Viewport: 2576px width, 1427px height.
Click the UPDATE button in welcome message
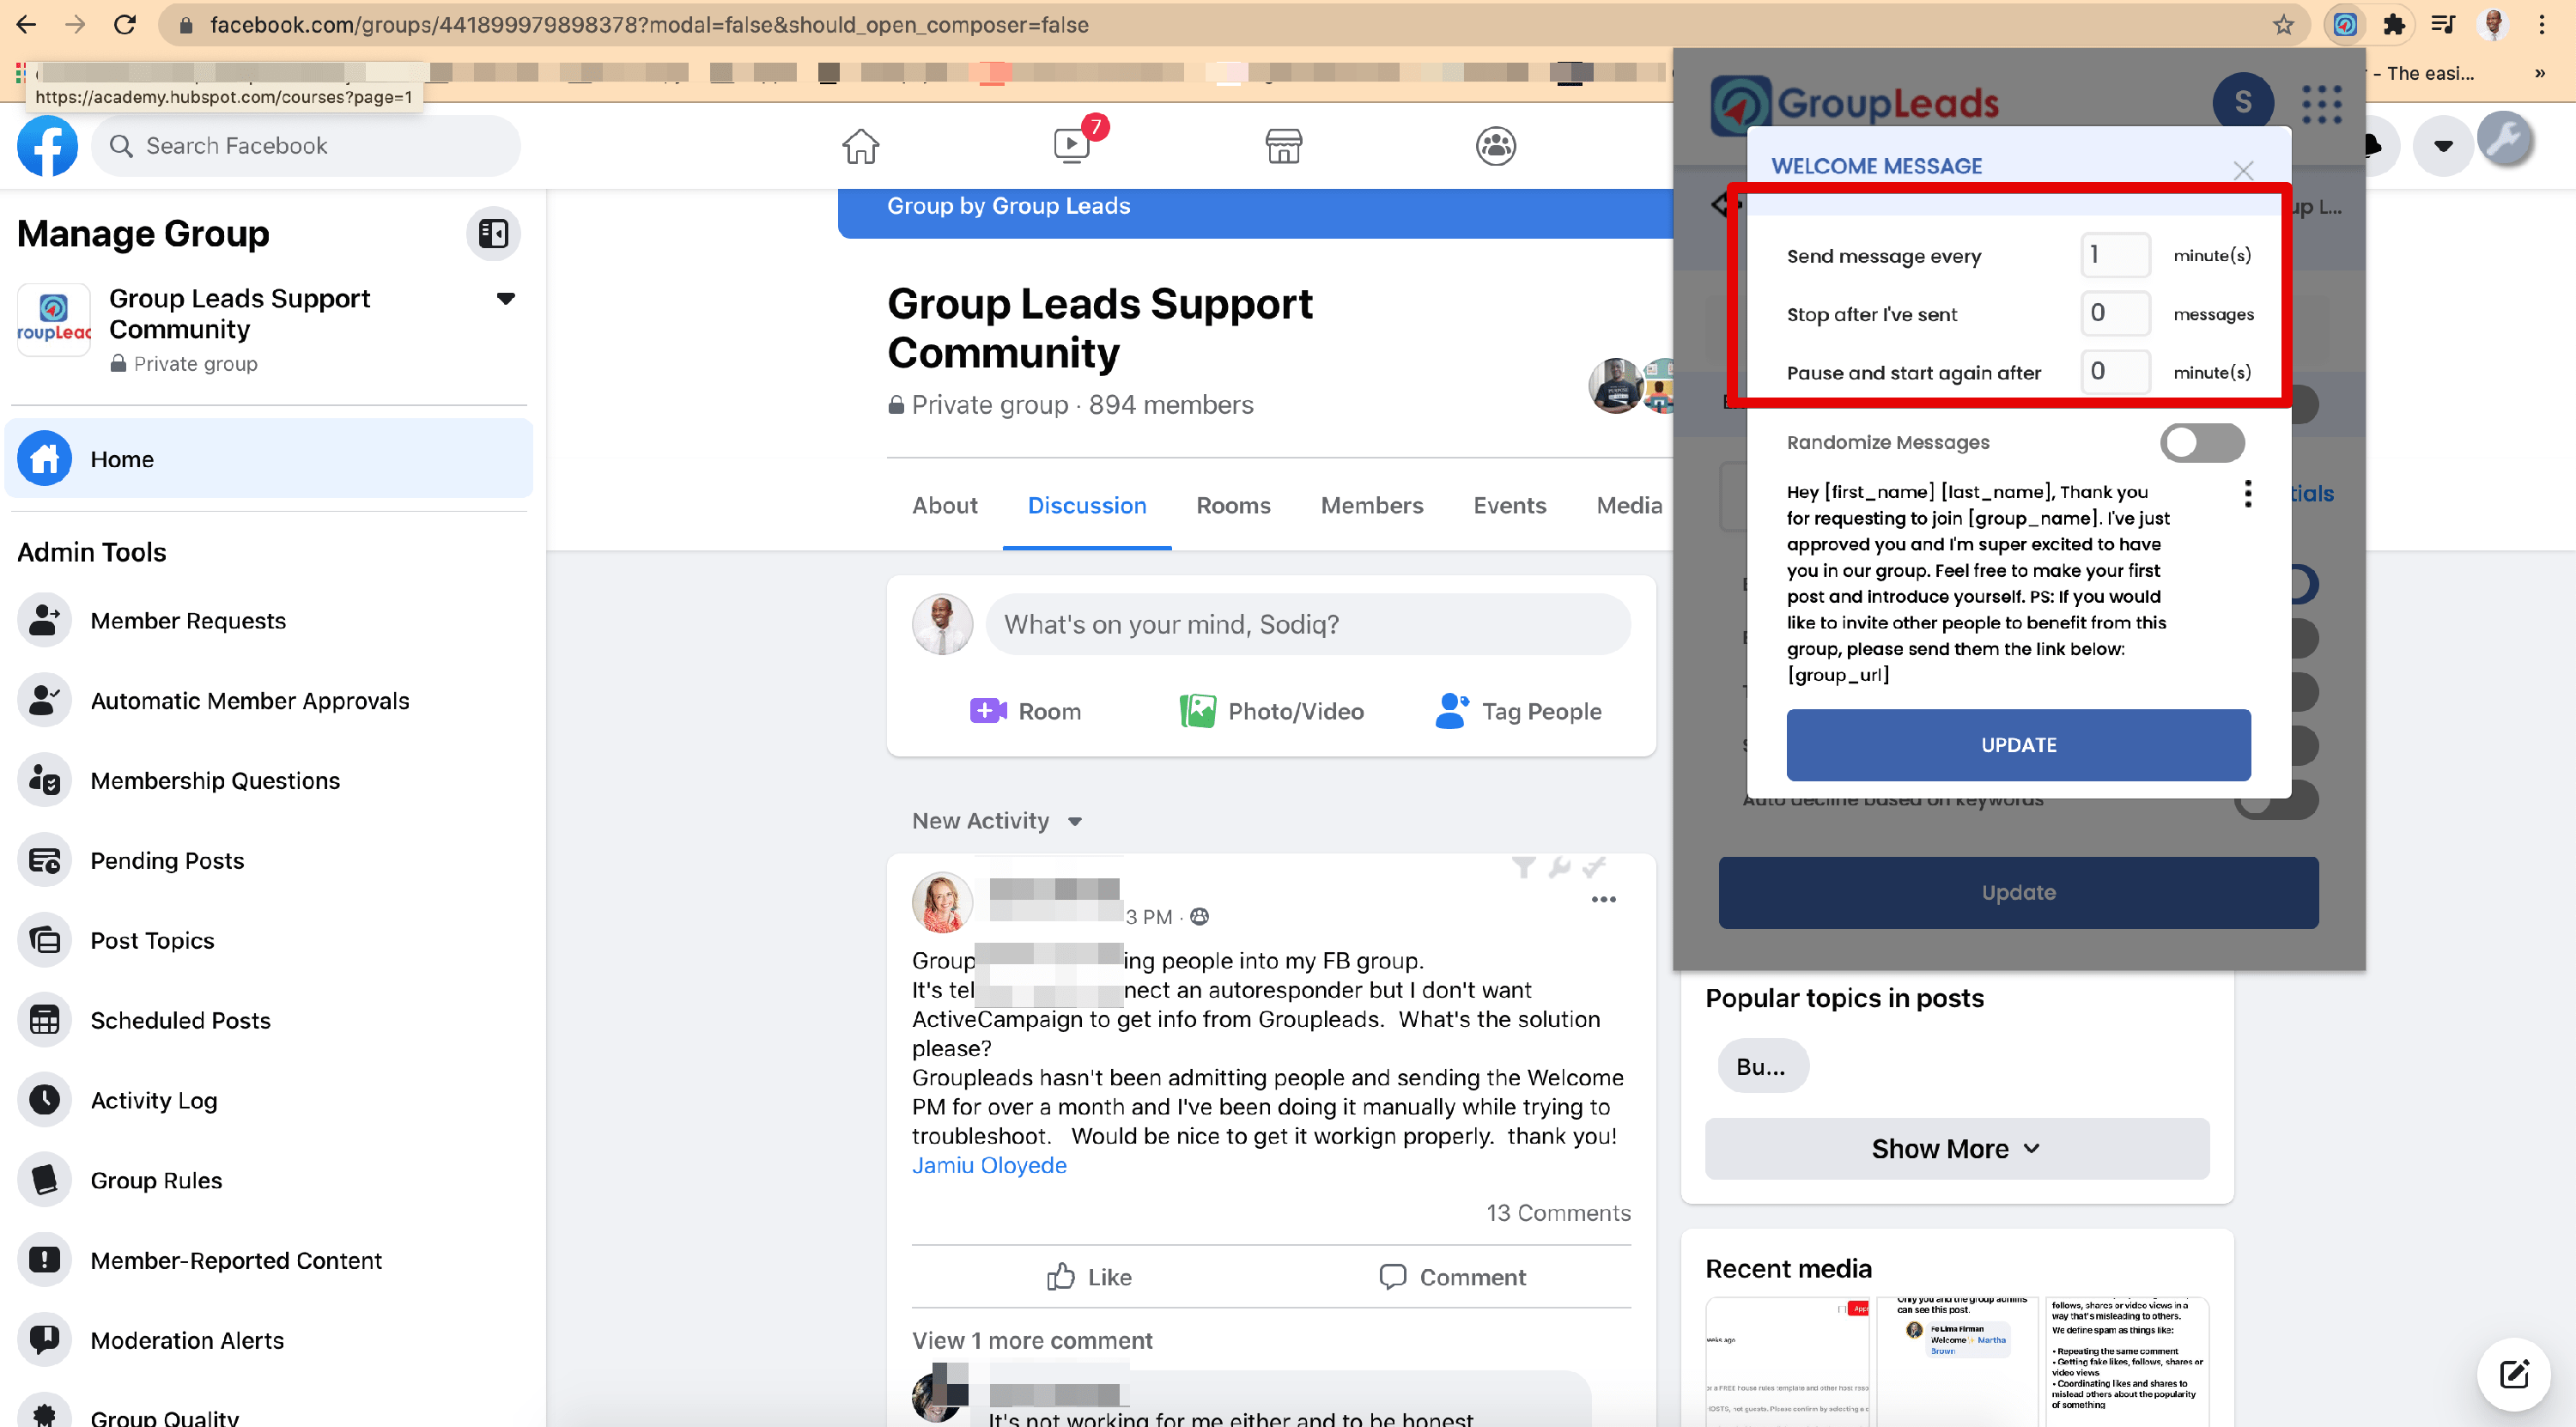tap(2019, 744)
